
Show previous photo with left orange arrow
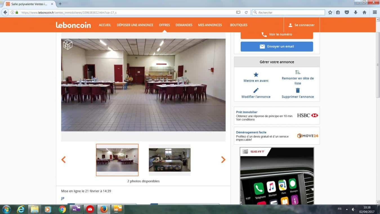point(64,160)
